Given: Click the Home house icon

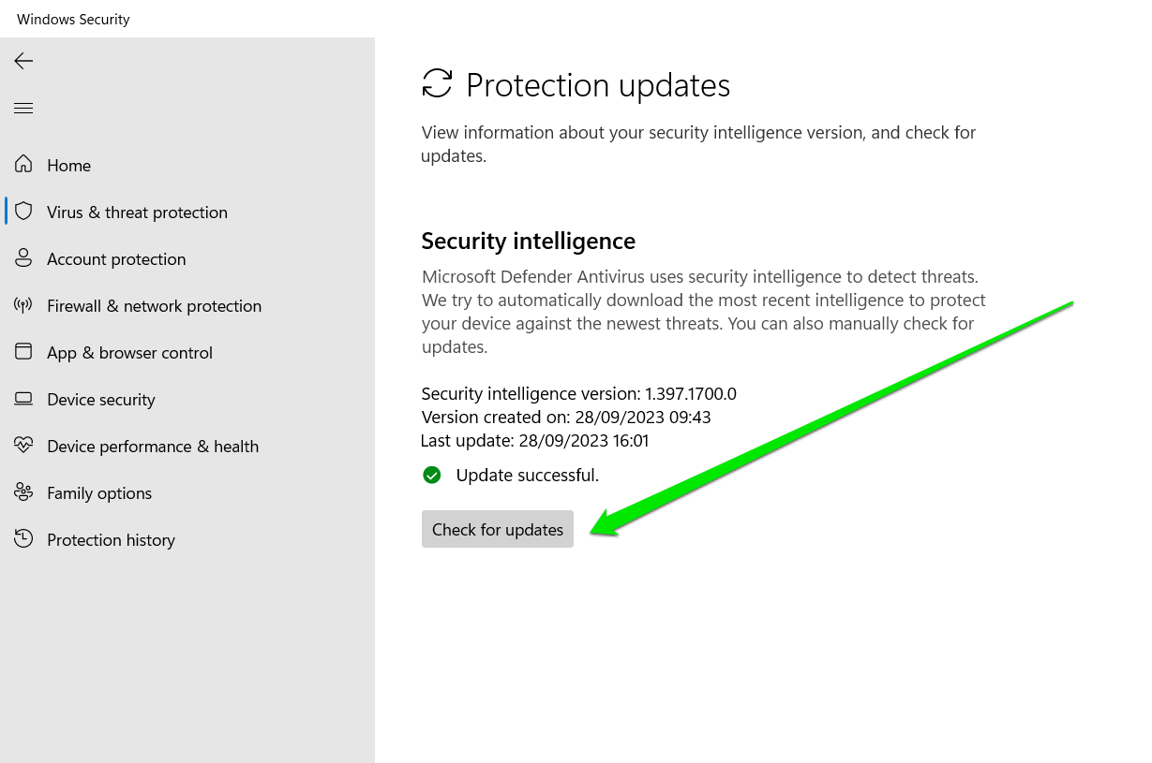Looking at the screenshot, I should pyautogui.click(x=23, y=165).
